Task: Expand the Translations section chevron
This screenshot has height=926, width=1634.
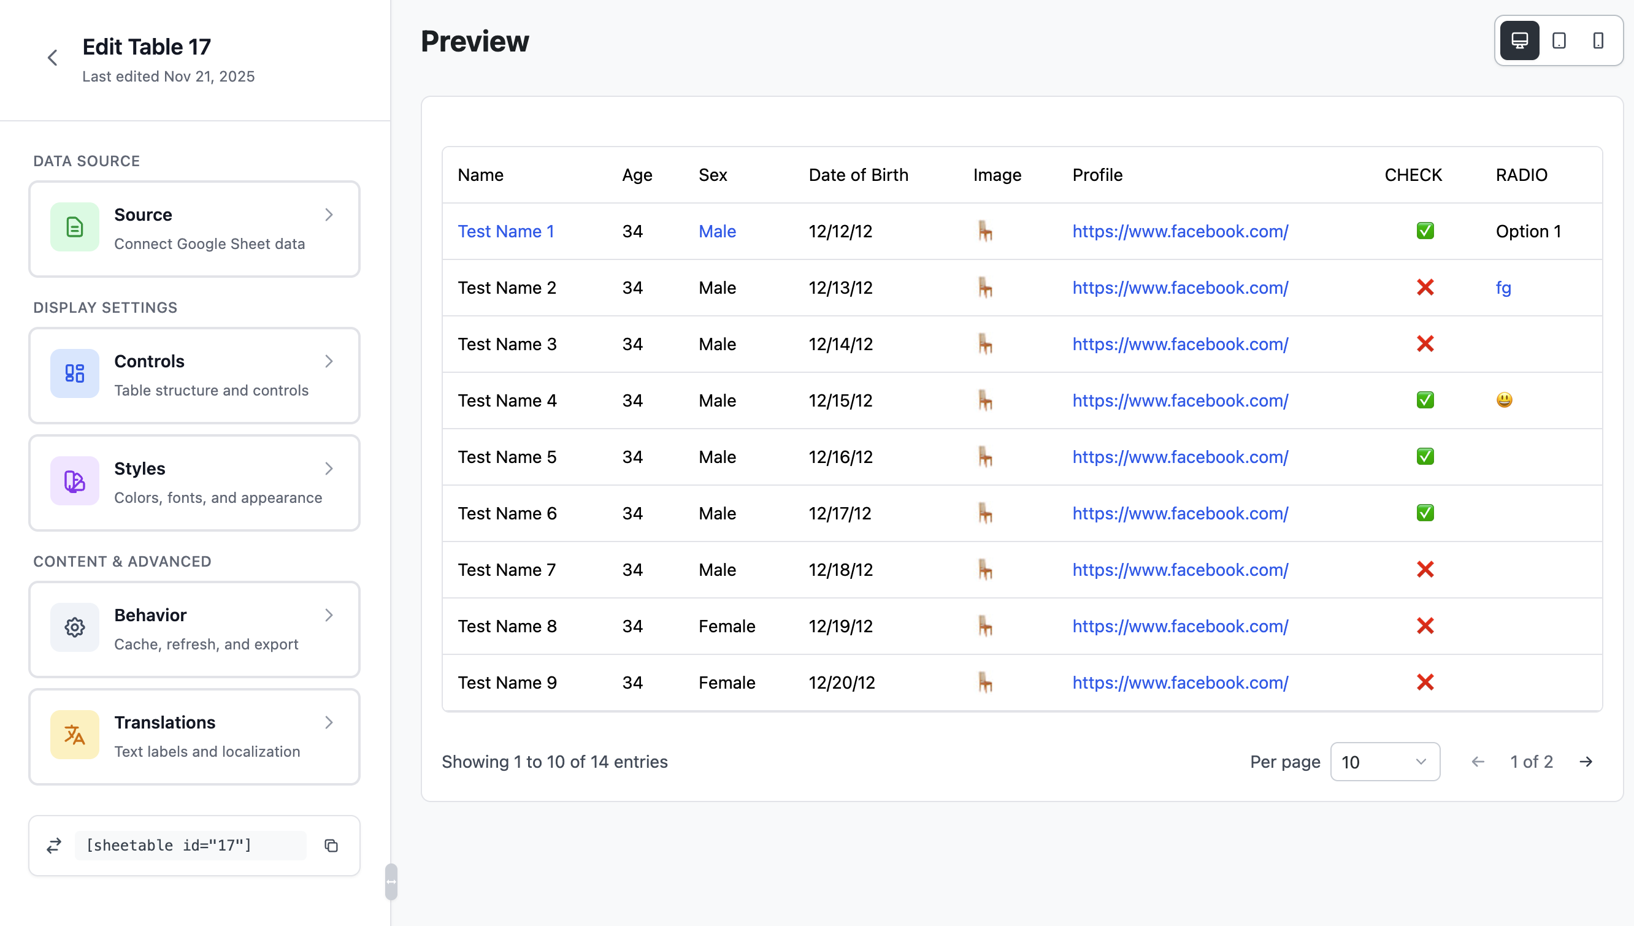Action: pos(329,722)
